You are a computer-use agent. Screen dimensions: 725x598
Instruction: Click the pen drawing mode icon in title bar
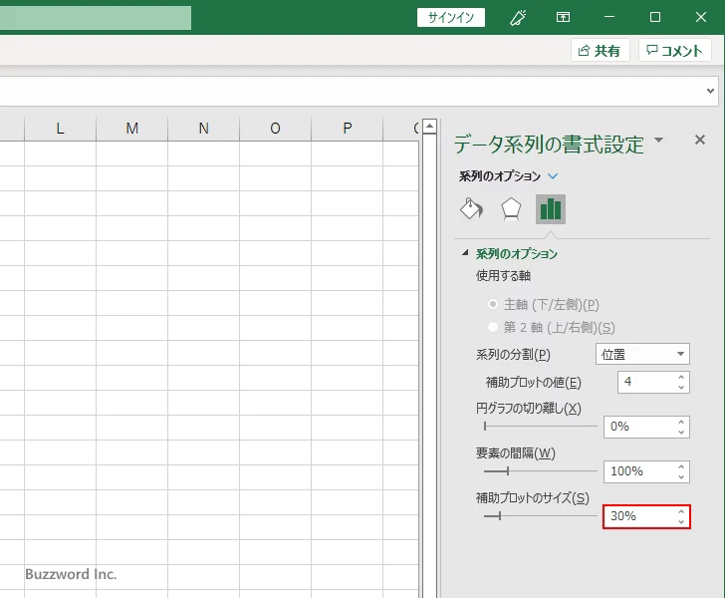tap(518, 17)
